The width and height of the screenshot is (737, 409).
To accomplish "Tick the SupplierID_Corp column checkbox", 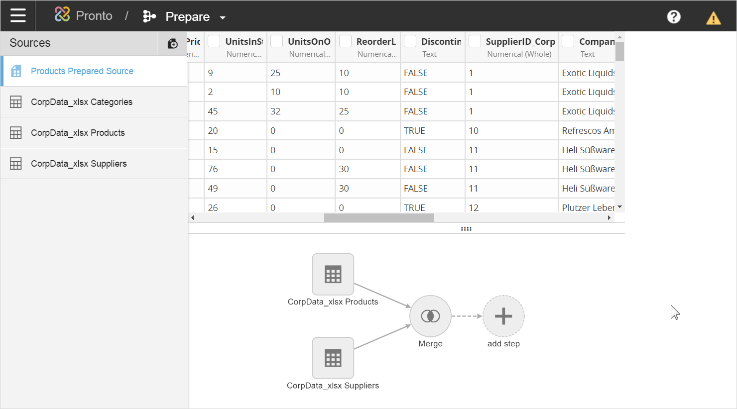I will [x=475, y=41].
